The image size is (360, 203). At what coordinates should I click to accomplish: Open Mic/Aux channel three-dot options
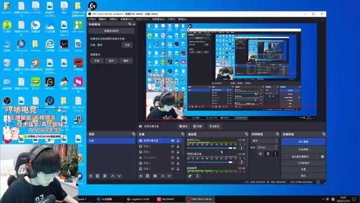click(x=242, y=148)
